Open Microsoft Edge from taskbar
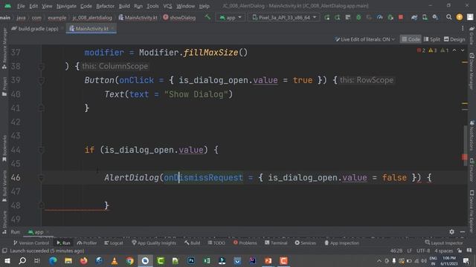Viewport: 476px width, 267px height. 53,260
